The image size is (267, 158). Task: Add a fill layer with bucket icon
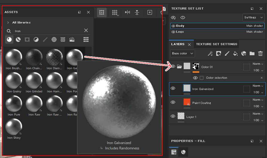click(235, 53)
